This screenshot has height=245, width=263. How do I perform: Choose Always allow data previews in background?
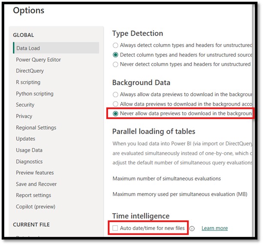(115, 94)
